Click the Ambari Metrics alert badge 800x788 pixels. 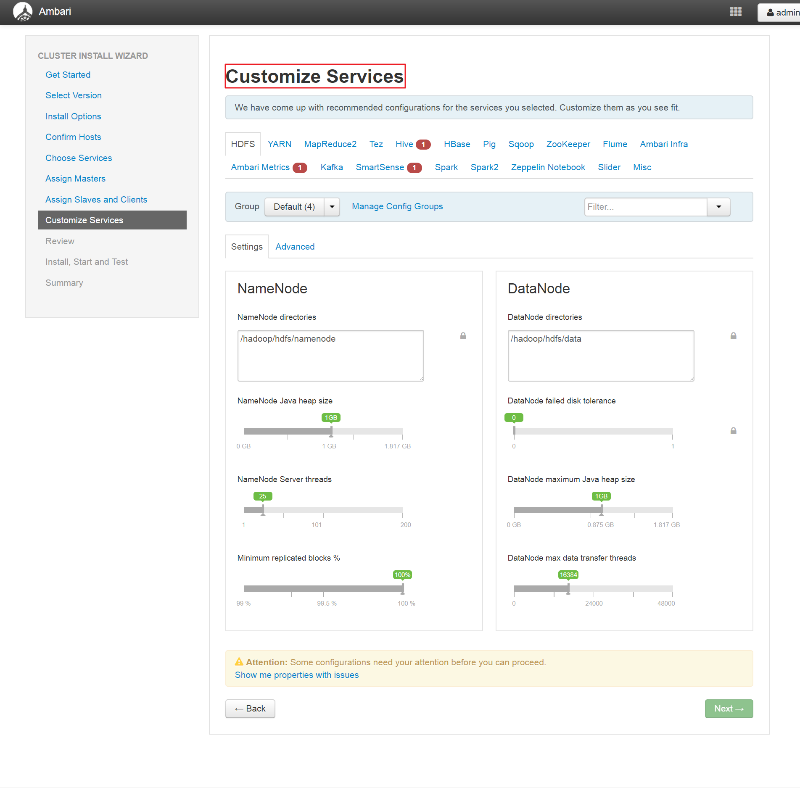click(x=300, y=168)
